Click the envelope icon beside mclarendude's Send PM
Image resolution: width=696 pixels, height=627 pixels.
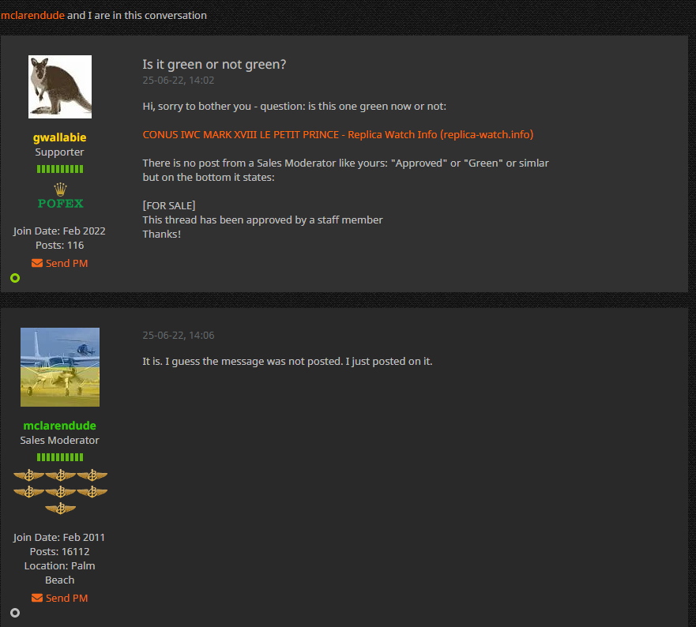37,598
